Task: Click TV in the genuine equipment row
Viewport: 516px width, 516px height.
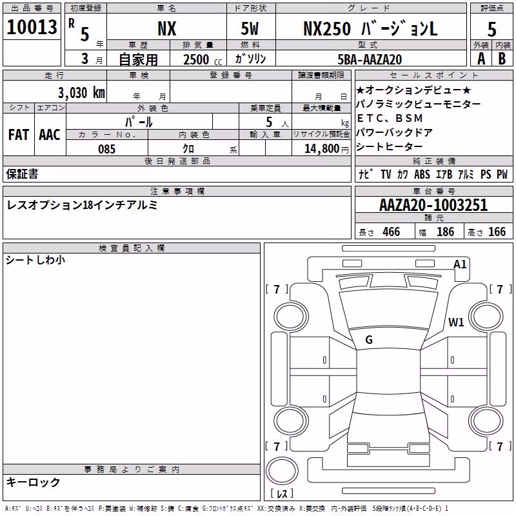Action: tap(386, 174)
